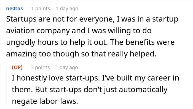Open the ne0tas user profile link
This screenshot has width=193, height=109.
[14, 9]
